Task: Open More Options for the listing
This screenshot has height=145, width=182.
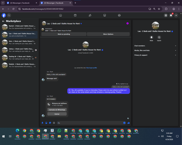Action: click(108, 34)
